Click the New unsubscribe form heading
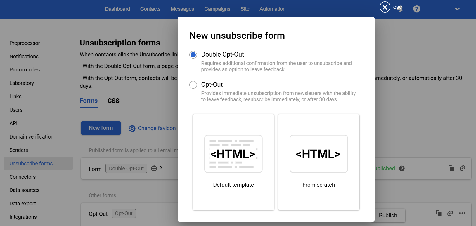The height and width of the screenshot is (226, 476). click(237, 36)
